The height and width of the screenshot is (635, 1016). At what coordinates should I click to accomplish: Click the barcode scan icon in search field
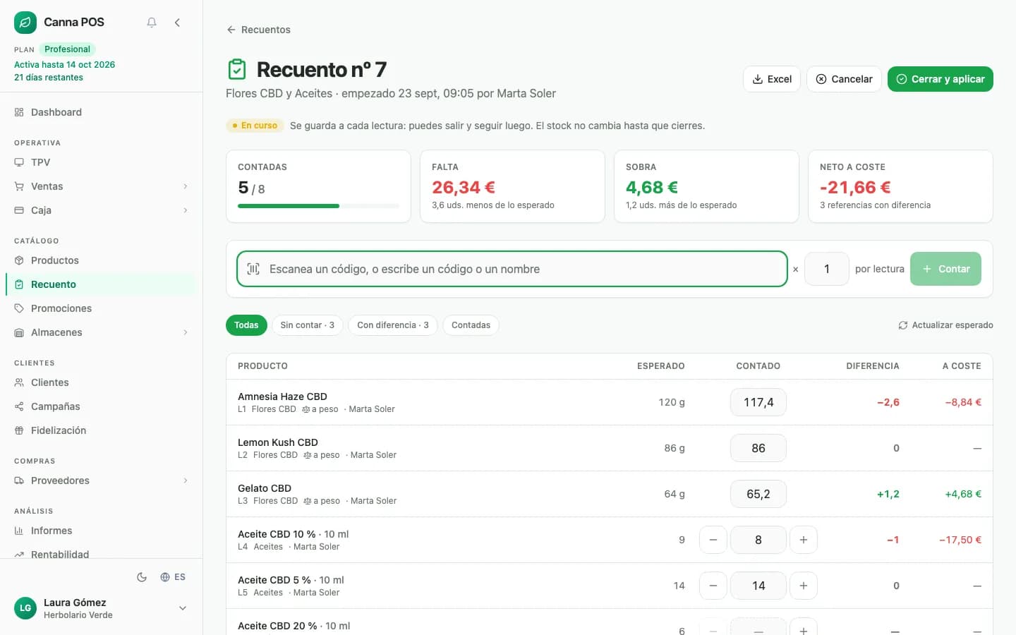pyautogui.click(x=253, y=269)
